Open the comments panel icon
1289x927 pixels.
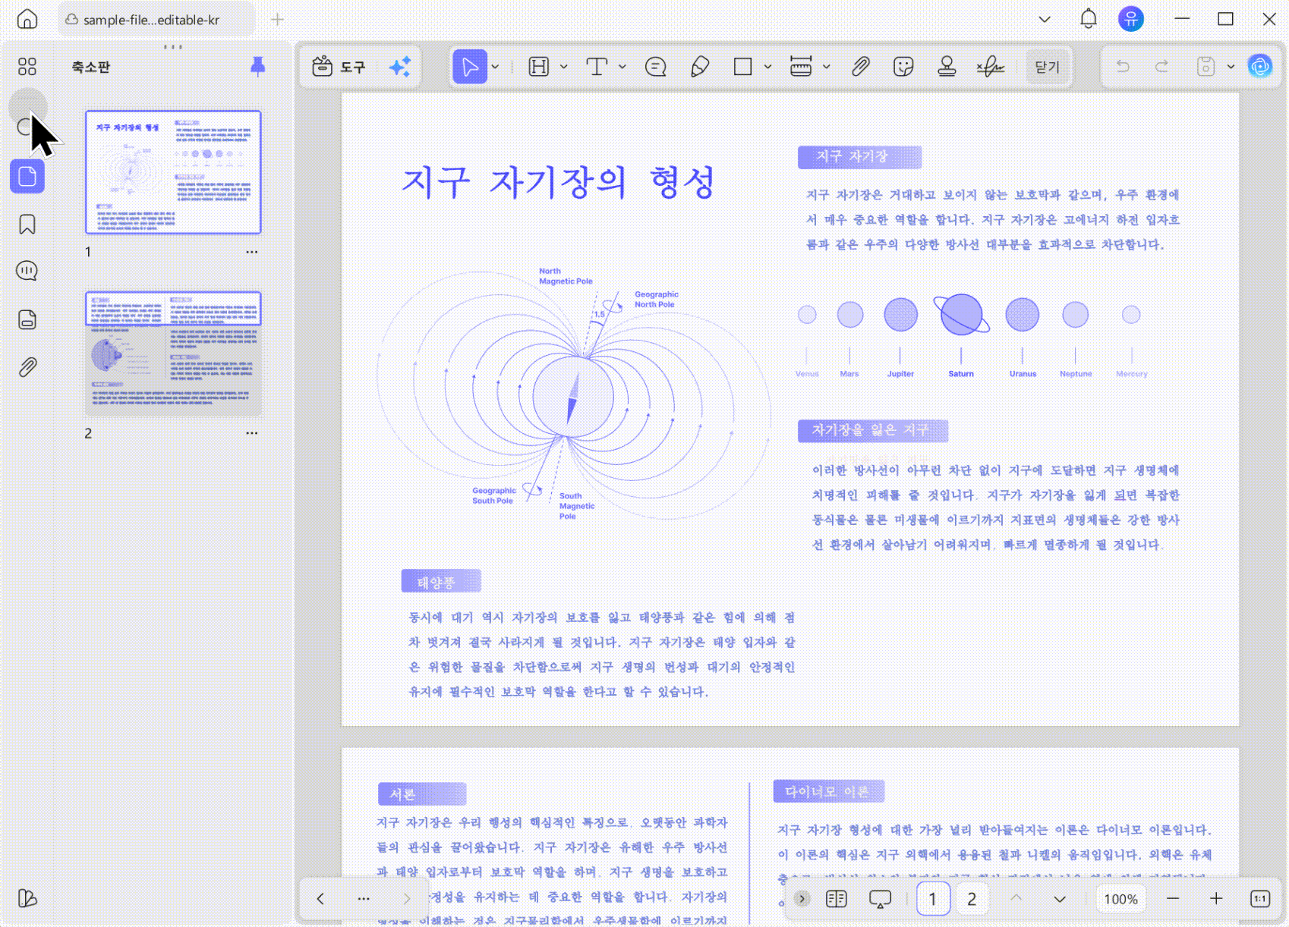[x=27, y=271]
